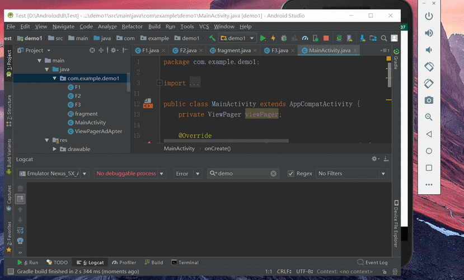
Task: Sync project with Gradle files icon
Action: point(339,38)
